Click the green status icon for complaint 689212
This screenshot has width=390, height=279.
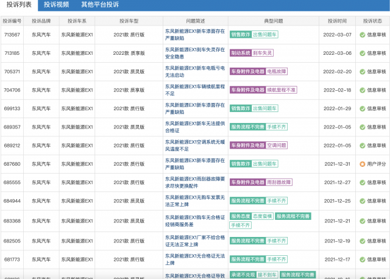pyautogui.click(x=363, y=146)
